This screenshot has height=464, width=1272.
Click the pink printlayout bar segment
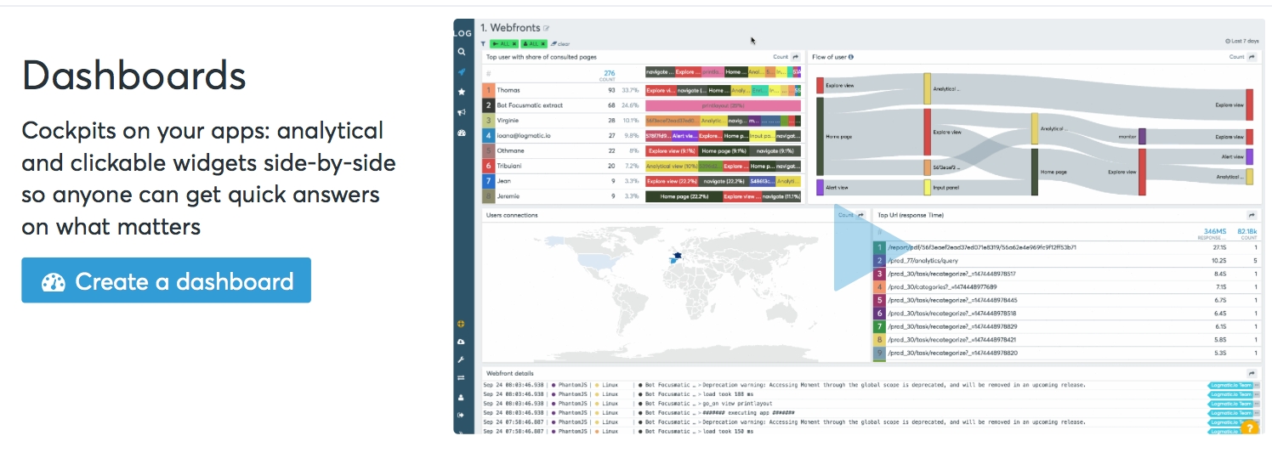[x=723, y=105]
